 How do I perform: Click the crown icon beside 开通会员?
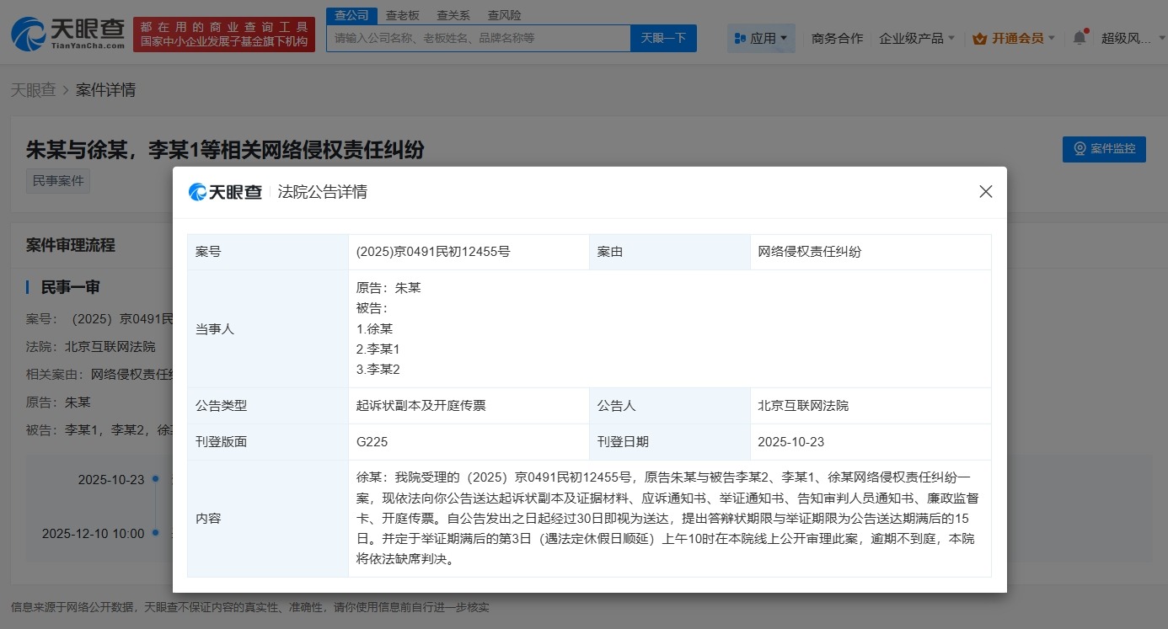point(978,38)
